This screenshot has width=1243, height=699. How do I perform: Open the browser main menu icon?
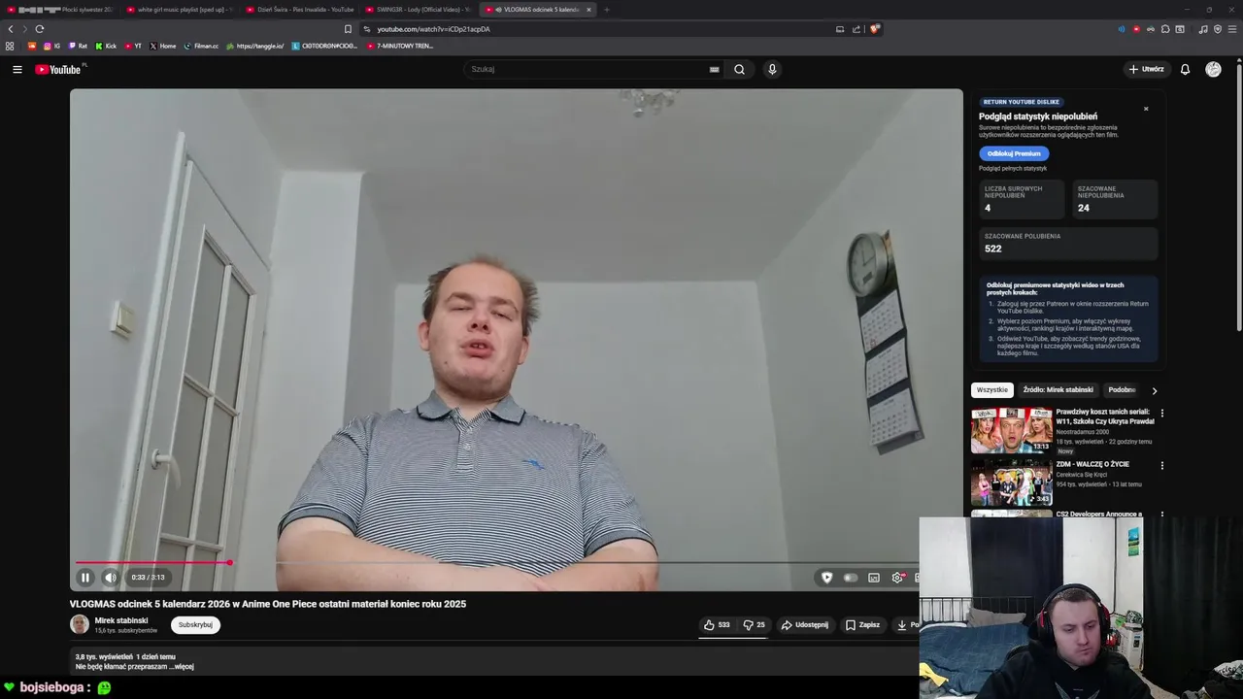pos(1232,29)
